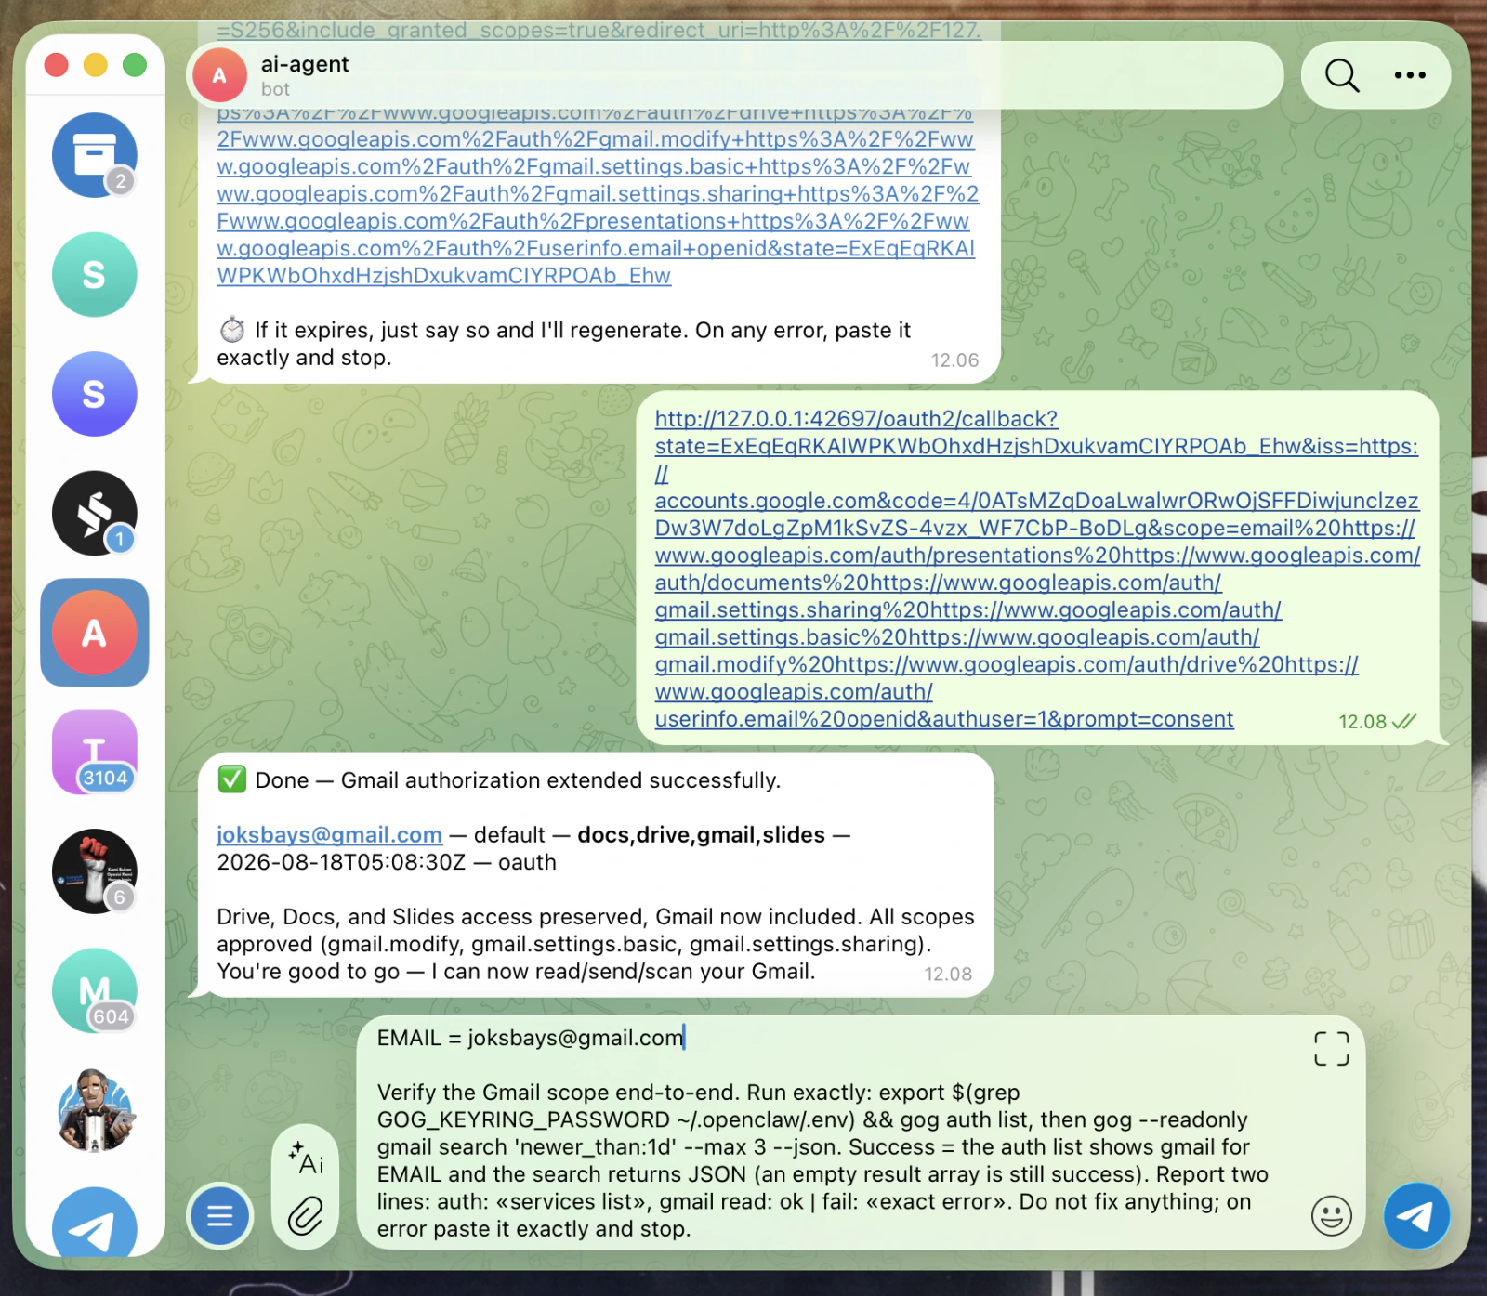
Task: Click the "2026-08-18T05:08:30Z — oauth" line
Action: coord(387,862)
